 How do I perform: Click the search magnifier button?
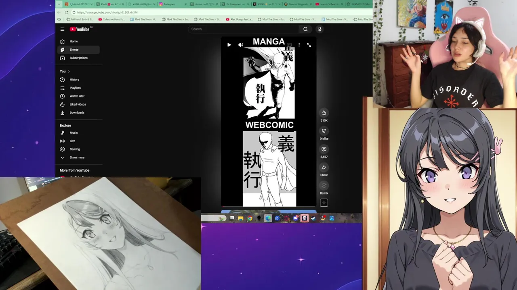point(305,29)
